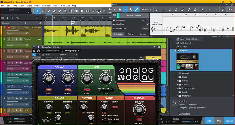The width and height of the screenshot is (235, 125).
Task: Select the Eraser tool in the toolbar
Action: point(55,11)
